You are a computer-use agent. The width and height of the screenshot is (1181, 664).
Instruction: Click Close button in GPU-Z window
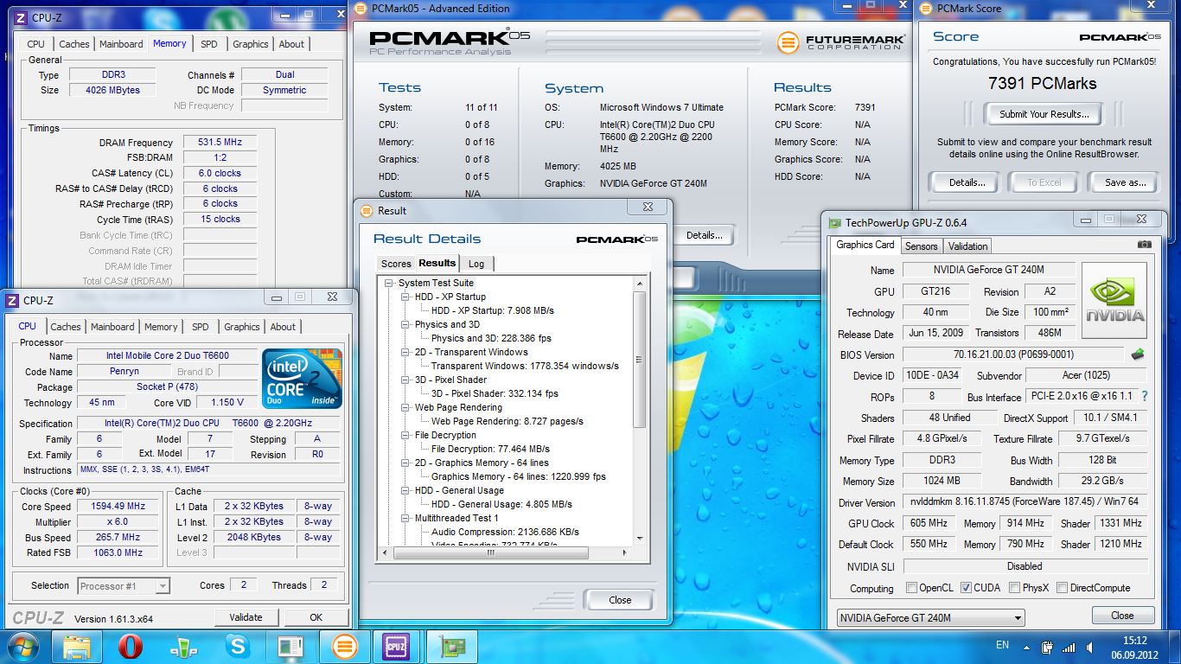point(1122,616)
